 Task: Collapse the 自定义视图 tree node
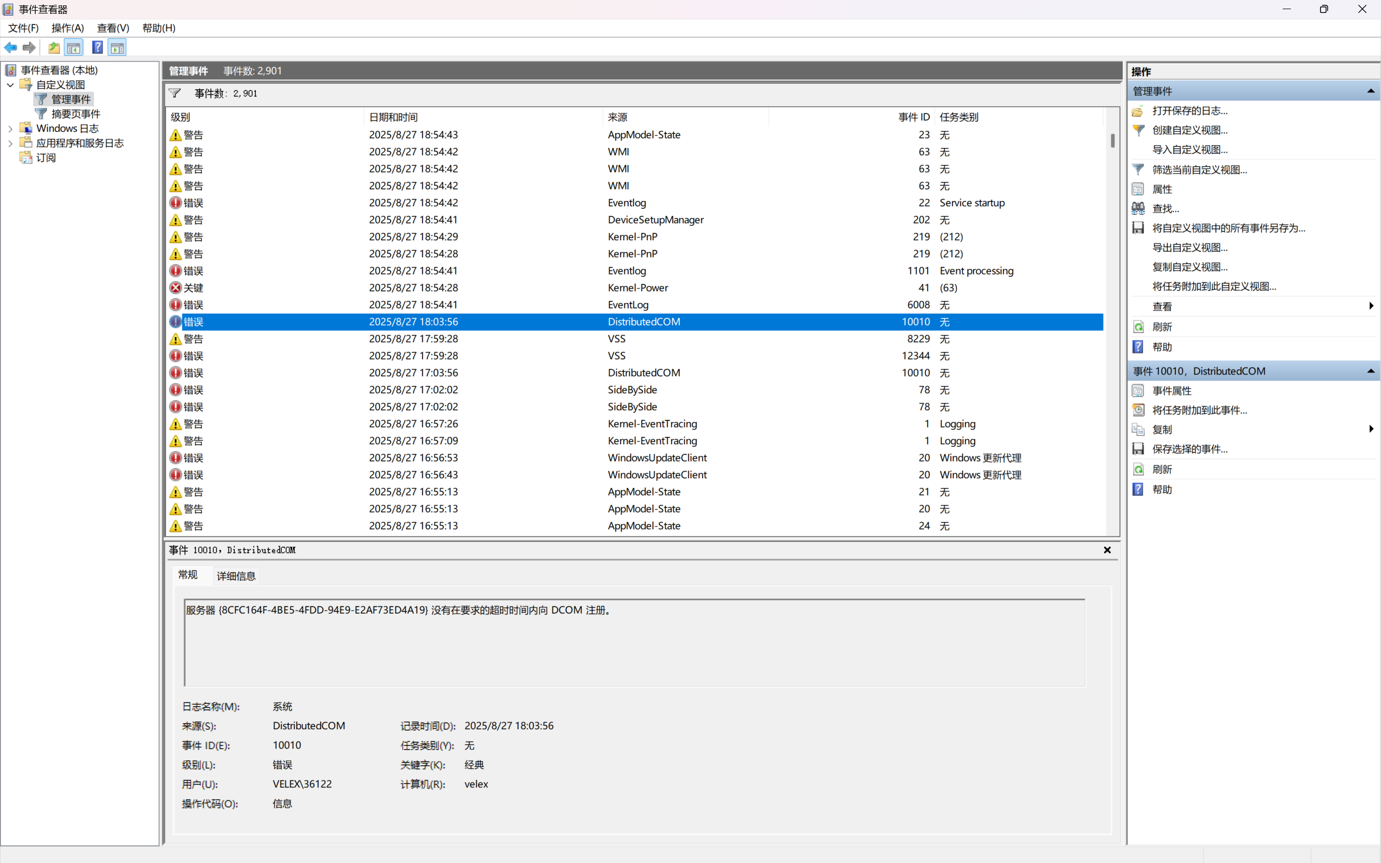[10, 85]
